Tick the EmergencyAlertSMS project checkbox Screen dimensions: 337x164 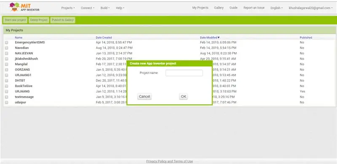[7, 42]
